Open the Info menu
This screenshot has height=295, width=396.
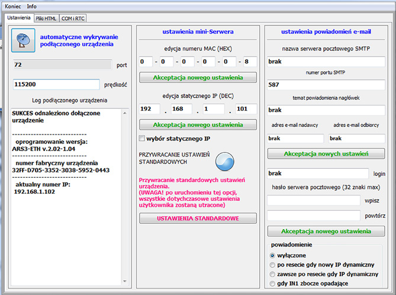click(x=32, y=7)
